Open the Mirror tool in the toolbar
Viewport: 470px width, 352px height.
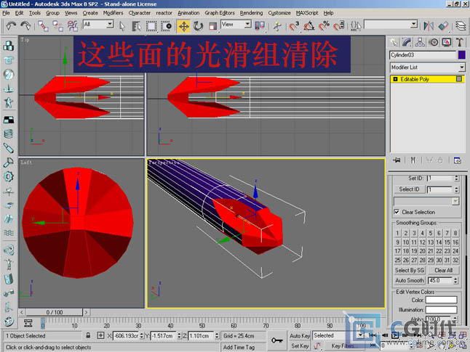point(429,26)
